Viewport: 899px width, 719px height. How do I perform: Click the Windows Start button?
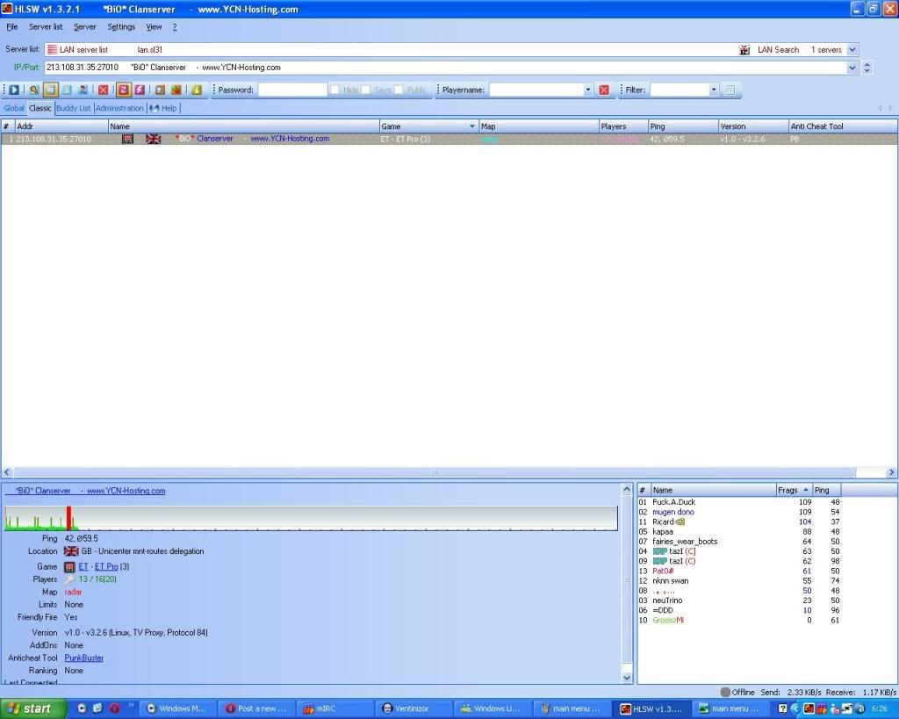(32, 708)
